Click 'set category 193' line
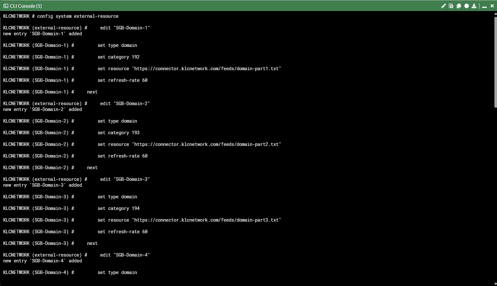This screenshot has width=497, height=286. coord(119,133)
